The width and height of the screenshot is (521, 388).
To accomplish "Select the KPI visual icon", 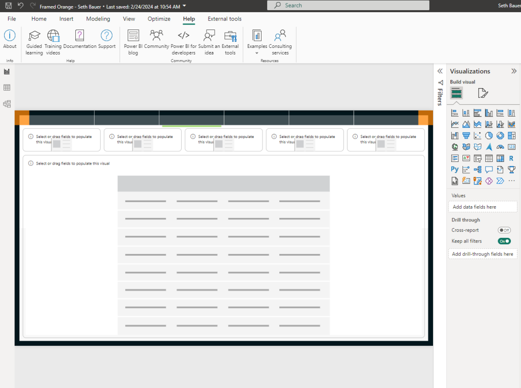I will point(466,158).
